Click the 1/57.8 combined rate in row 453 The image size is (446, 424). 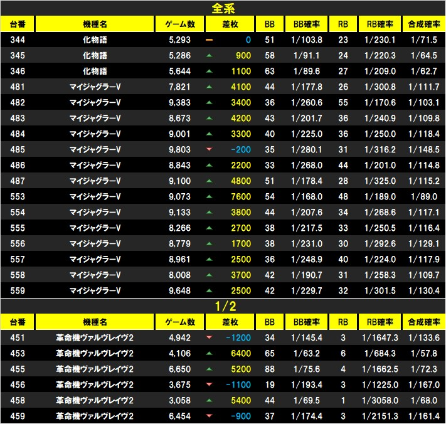point(424,354)
